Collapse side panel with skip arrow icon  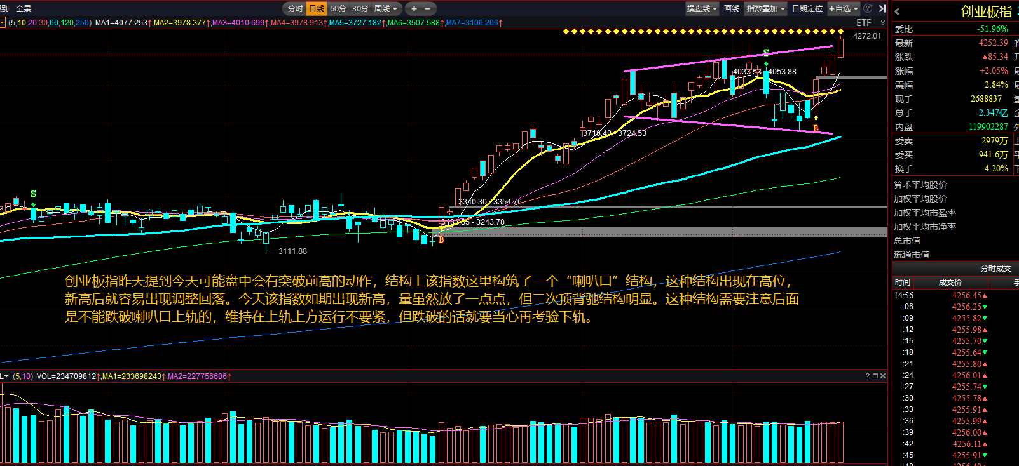coord(882,8)
